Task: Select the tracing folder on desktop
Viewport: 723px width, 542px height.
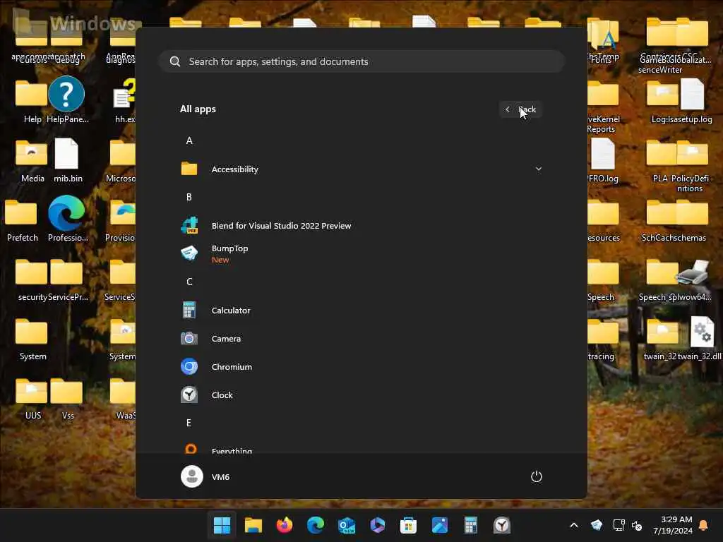Action: click(602, 339)
